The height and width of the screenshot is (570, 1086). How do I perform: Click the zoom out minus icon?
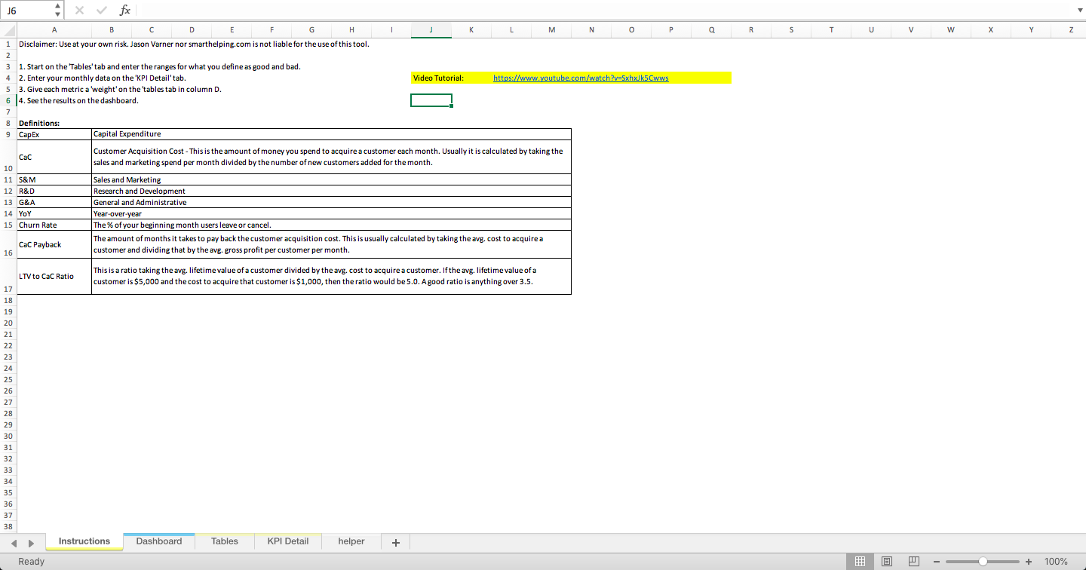point(937,561)
